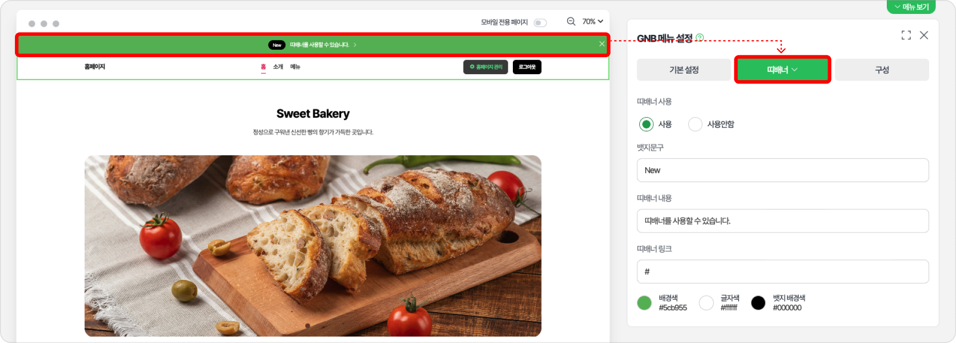Open the 70% zoom dropdown
The height and width of the screenshot is (343, 956).
click(593, 21)
